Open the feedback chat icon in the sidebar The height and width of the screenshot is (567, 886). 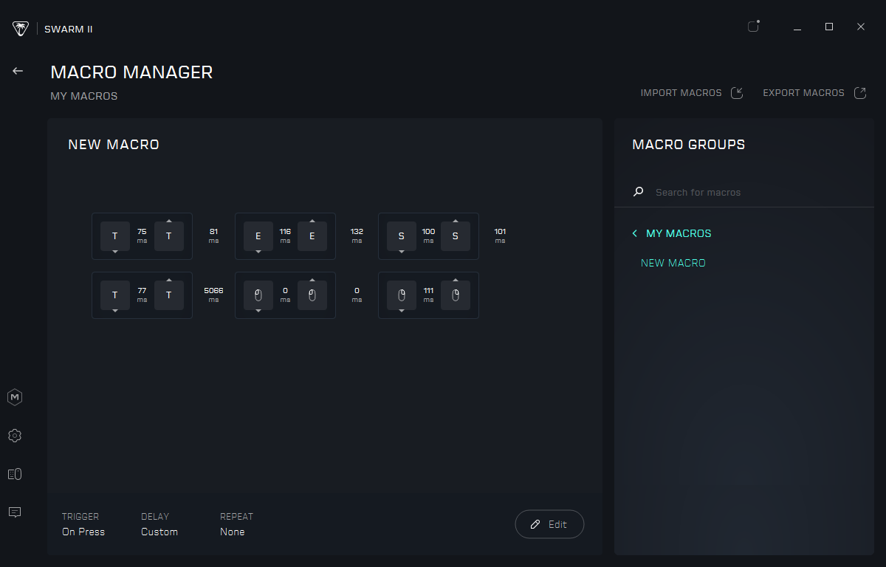pos(15,512)
